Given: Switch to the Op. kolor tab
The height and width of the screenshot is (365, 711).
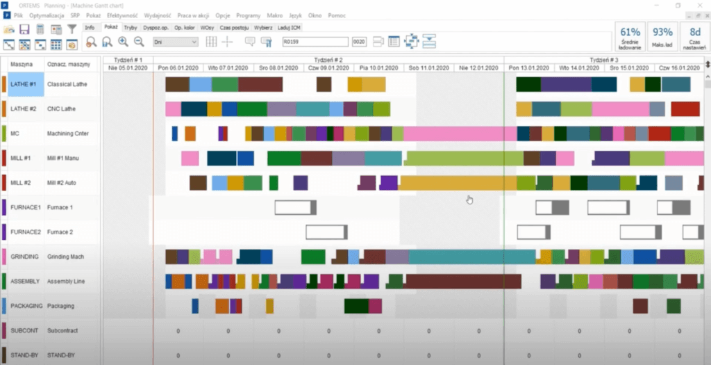Looking at the screenshot, I should coord(184,27).
